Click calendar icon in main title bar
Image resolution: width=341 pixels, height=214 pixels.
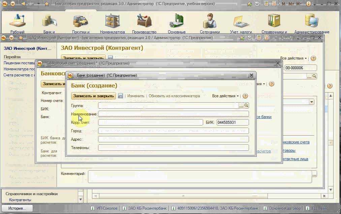point(274,4)
